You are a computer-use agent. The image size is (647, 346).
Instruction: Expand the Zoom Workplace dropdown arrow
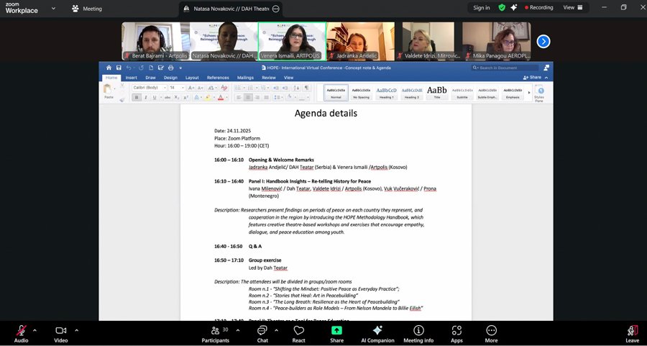tap(50, 9)
